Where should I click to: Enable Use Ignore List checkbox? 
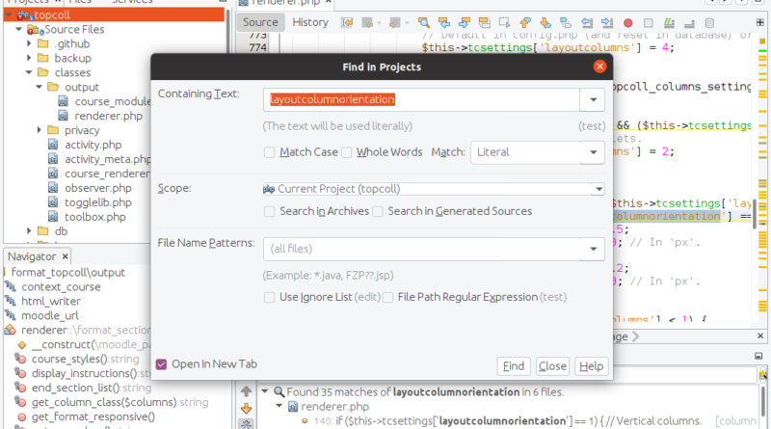(270, 298)
